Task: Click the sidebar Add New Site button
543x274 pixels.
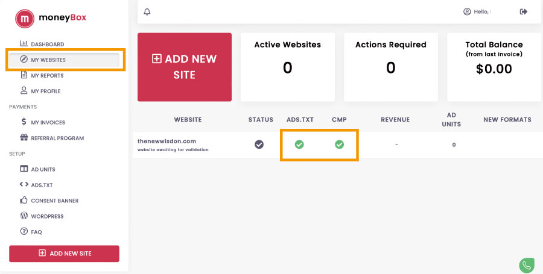Action: [64, 254]
